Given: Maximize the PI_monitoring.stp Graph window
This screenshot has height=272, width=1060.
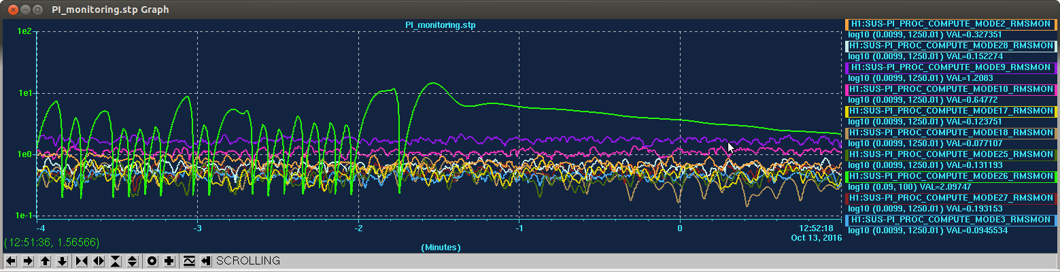Looking at the screenshot, I should (37, 10).
